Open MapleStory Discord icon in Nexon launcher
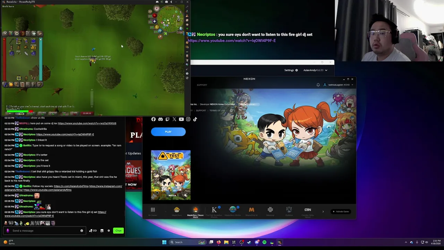The height and width of the screenshot is (250, 444). pos(160,119)
